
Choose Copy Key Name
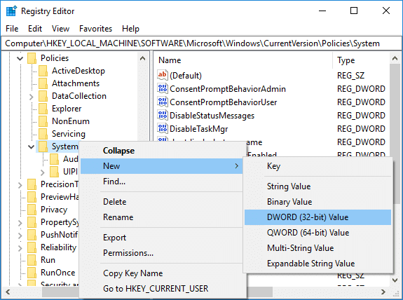162,273
